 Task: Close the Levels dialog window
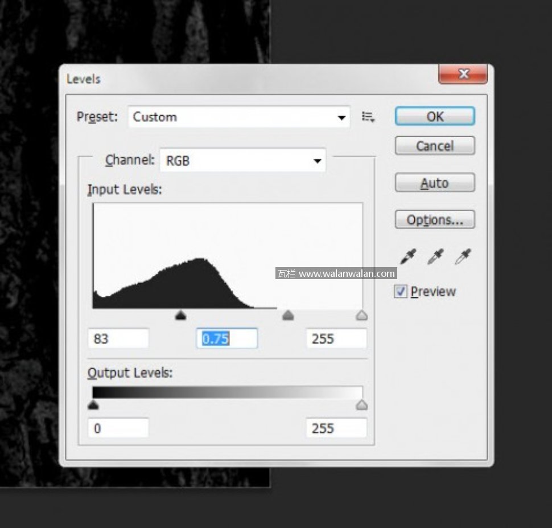click(463, 74)
